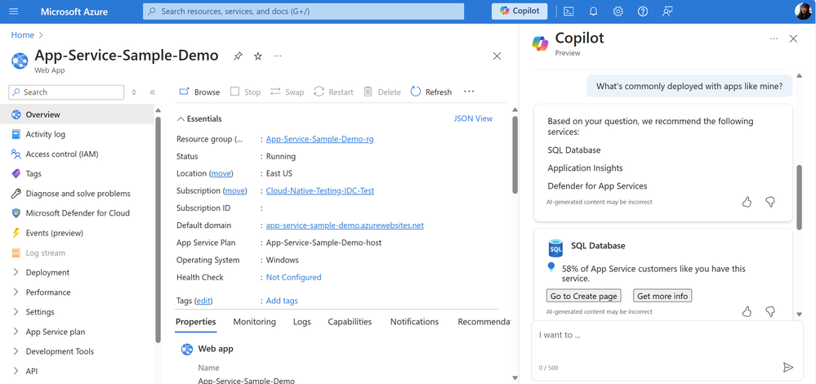Open JSON View link
The image size is (816, 384).
[473, 118]
